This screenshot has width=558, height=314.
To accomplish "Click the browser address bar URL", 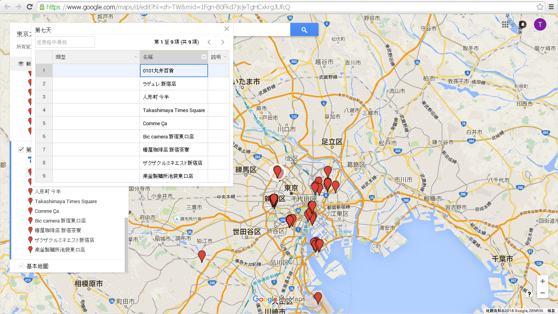I will (x=168, y=7).
